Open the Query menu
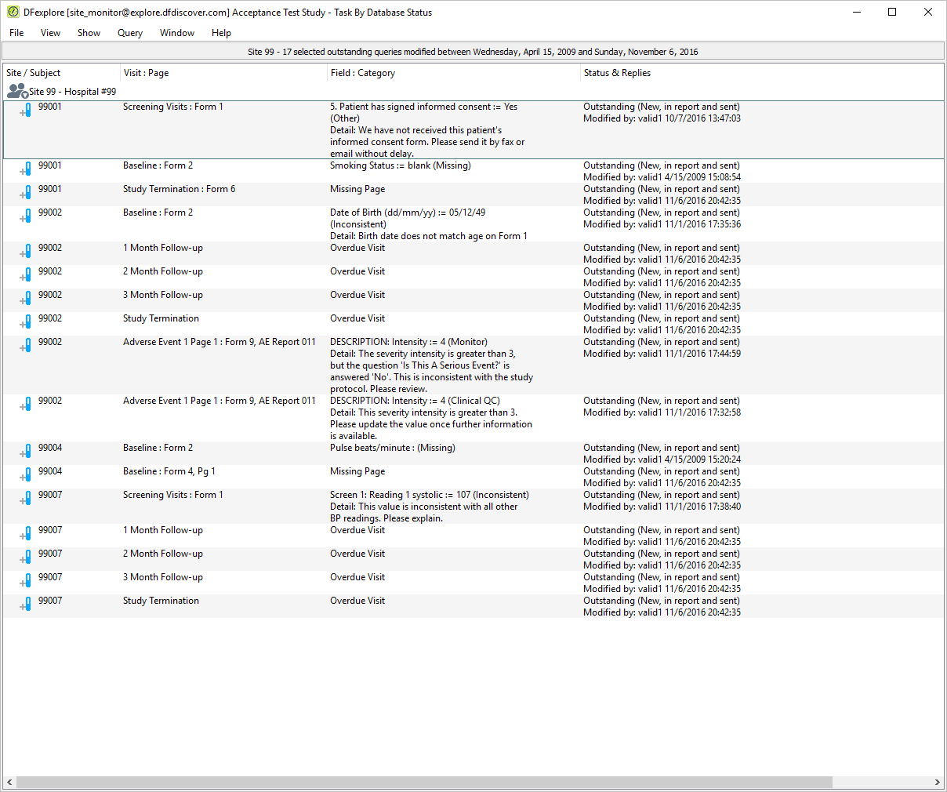 click(130, 33)
